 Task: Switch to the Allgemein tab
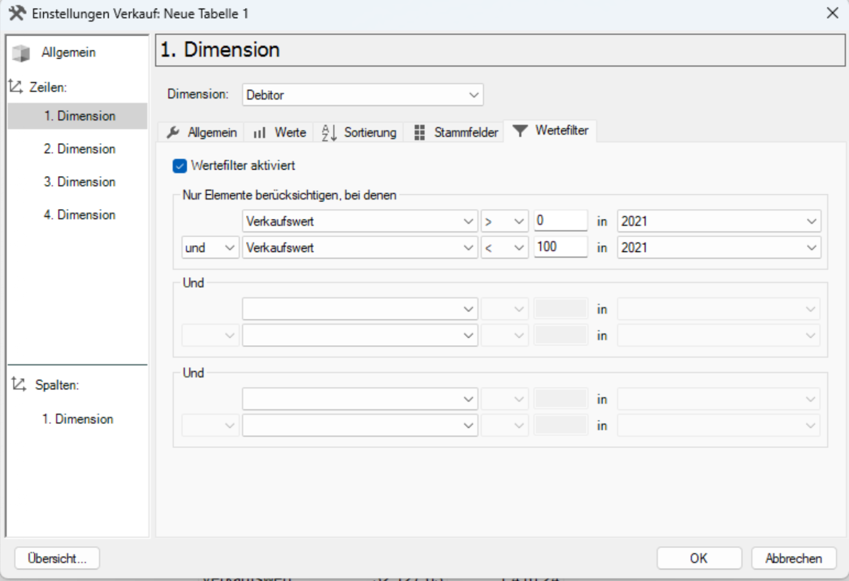tap(202, 132)
